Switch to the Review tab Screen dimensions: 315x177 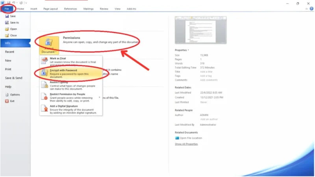point(104,9)
